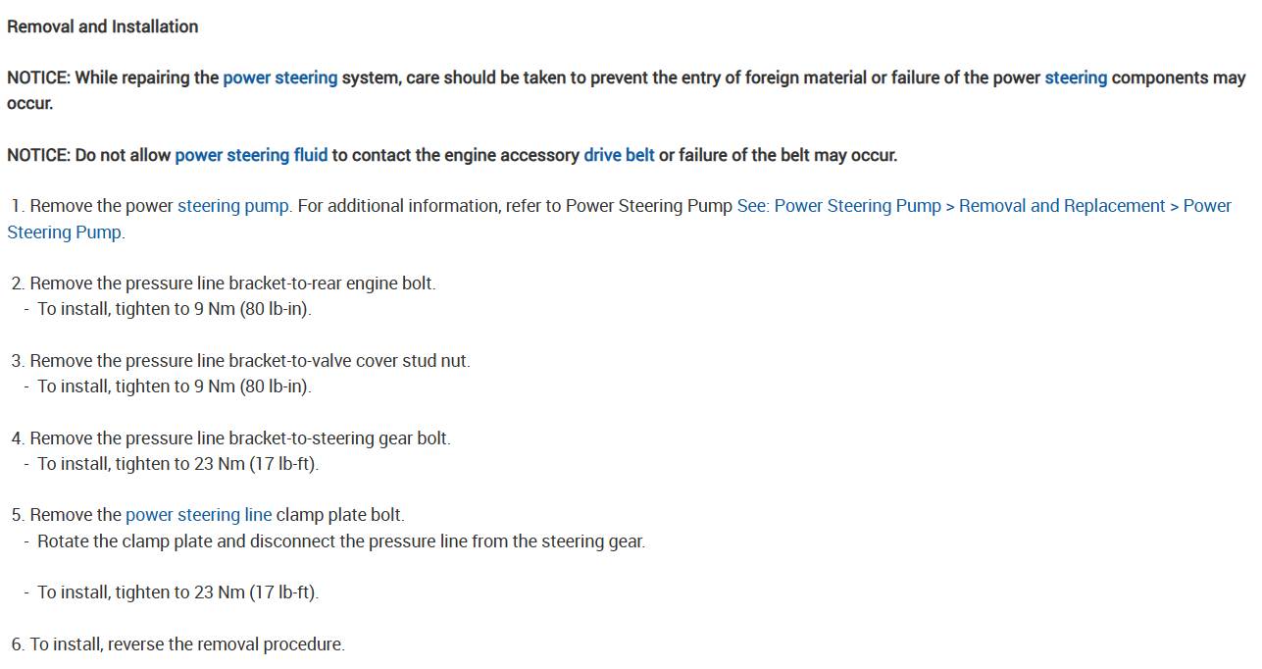Click the 9 Nm torque note under step 2

pyautogui.click(x=180, y=309)
